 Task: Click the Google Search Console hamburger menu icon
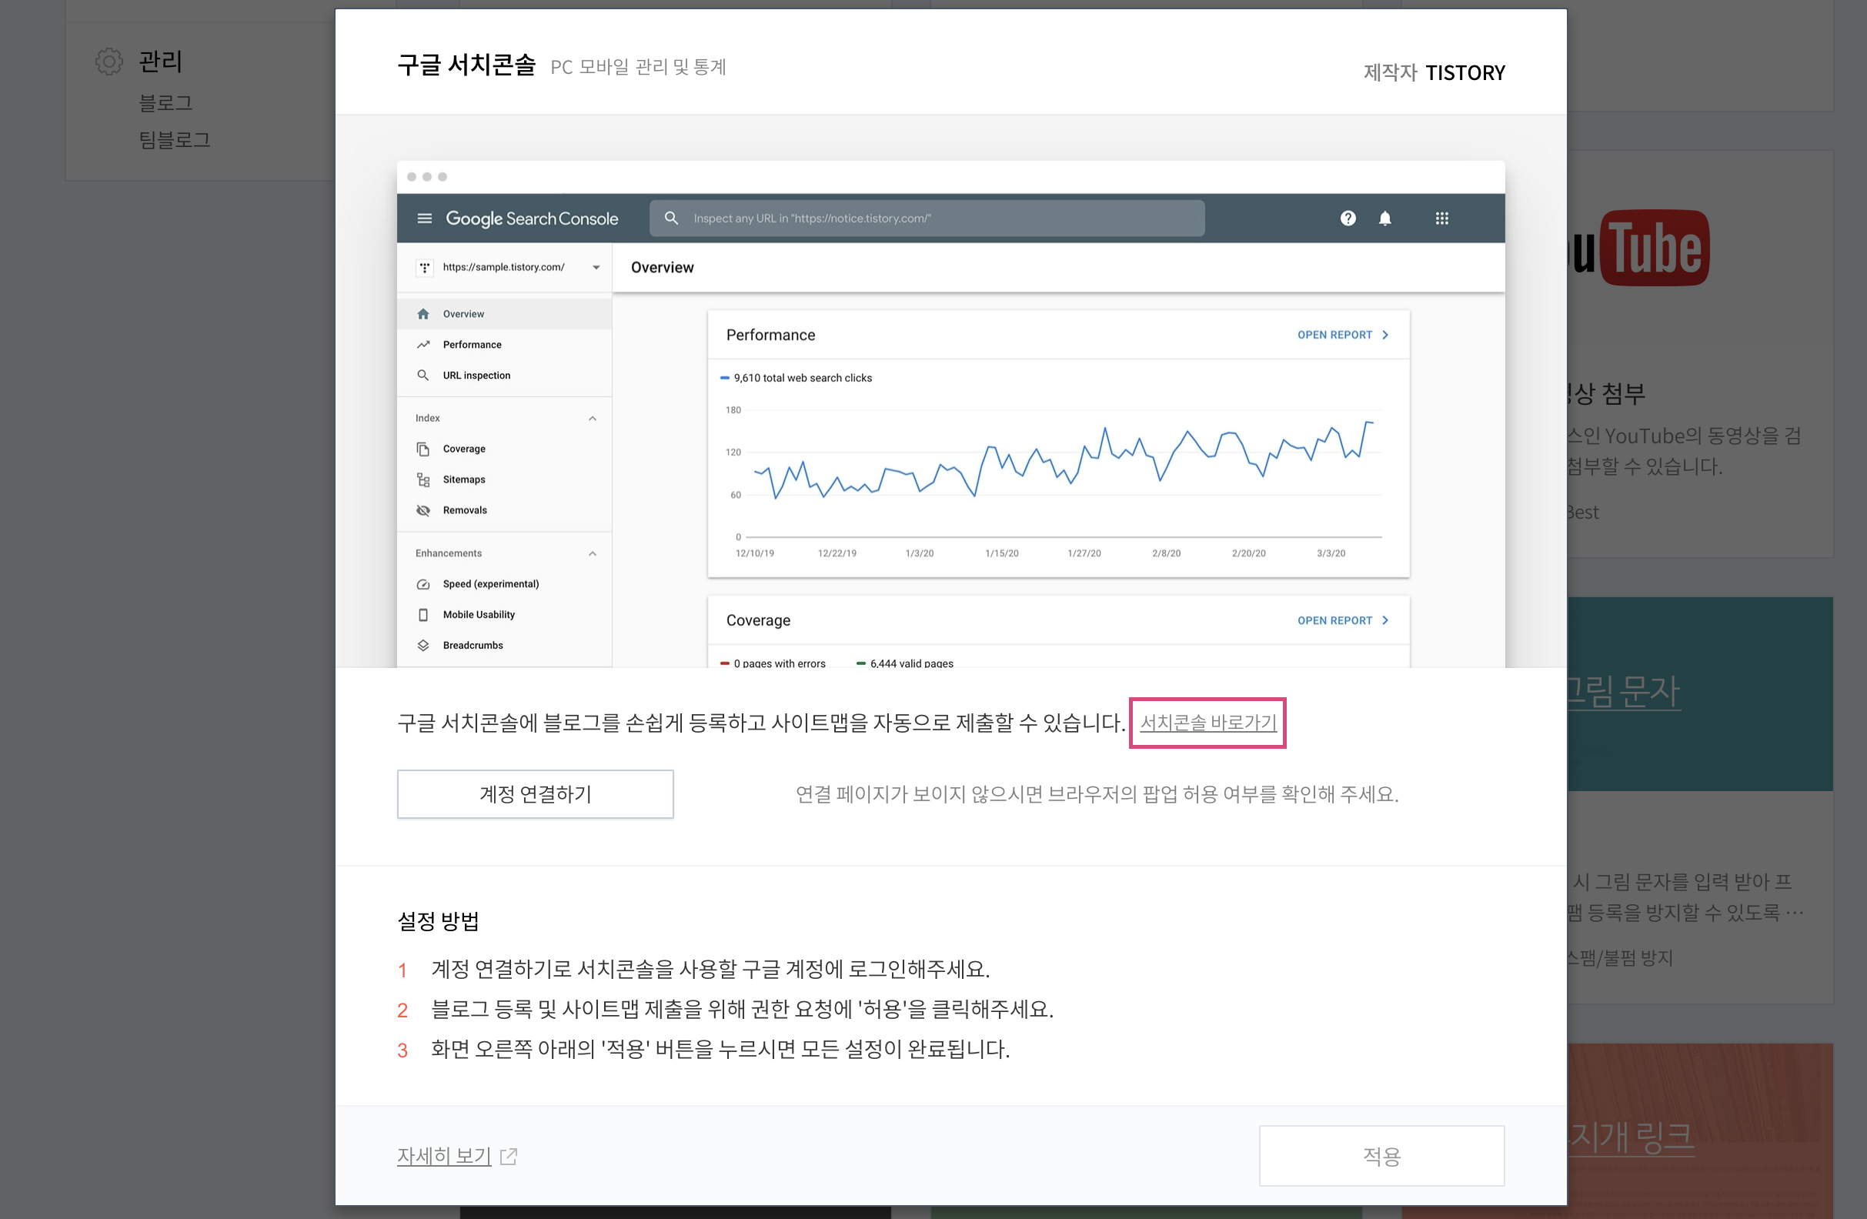coord(424,218)
